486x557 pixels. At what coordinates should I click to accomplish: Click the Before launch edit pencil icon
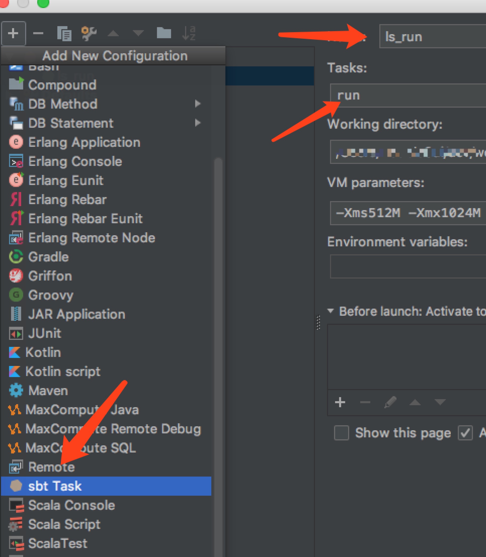390,402
